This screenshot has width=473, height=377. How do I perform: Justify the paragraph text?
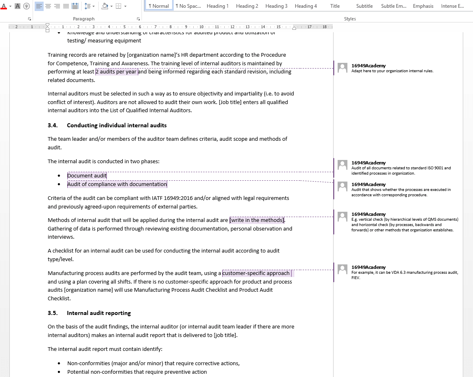[66, 6]
